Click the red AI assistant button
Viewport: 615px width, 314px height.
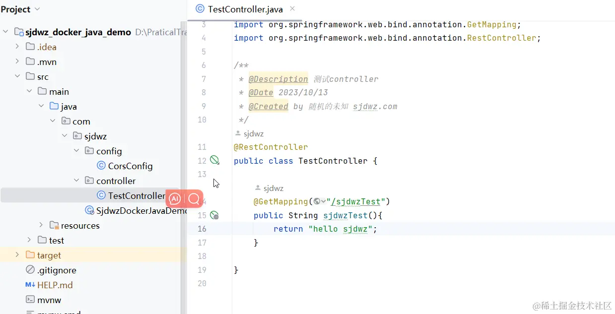pyautogui.click(x=175, y=199)
